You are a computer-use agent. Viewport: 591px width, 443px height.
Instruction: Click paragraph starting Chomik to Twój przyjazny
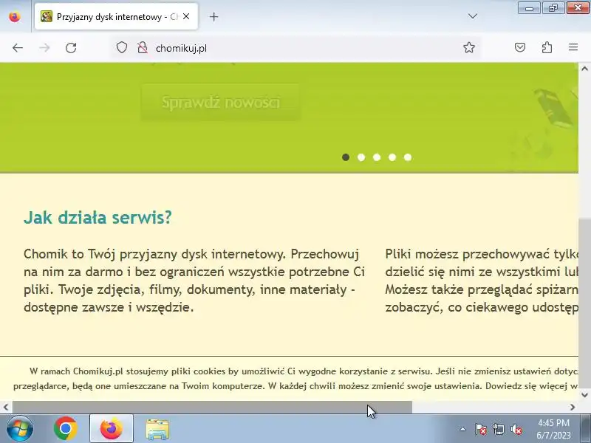coord(194,281)
